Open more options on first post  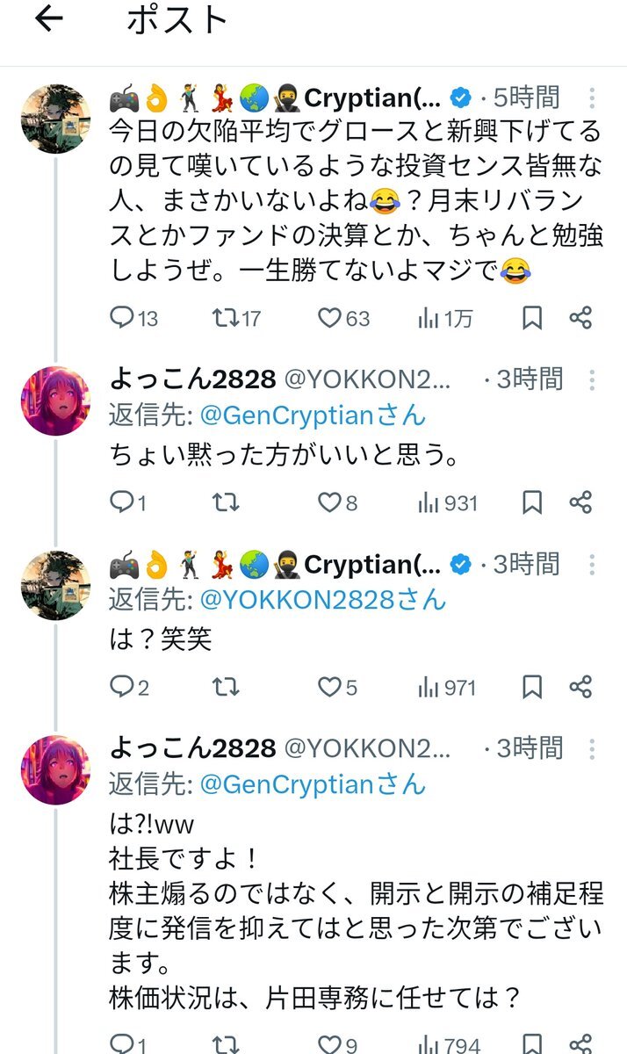pyautogui.click(x=593, y=97)
